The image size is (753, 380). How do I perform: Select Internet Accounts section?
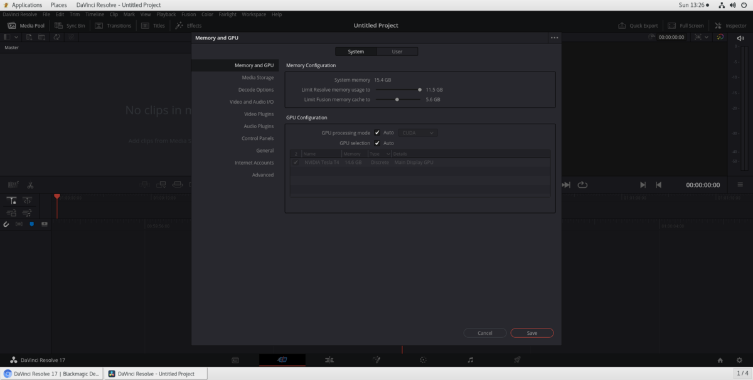(x=254, y=163)
